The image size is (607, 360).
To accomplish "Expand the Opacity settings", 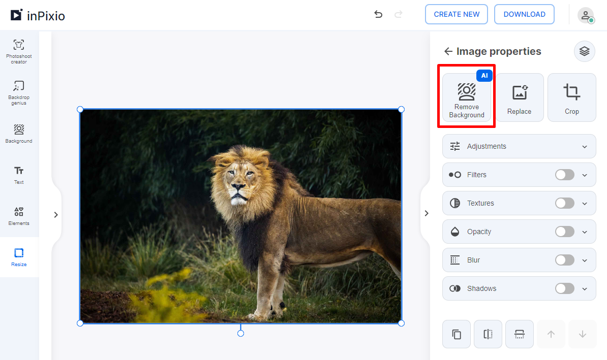I will pos(585,232).
